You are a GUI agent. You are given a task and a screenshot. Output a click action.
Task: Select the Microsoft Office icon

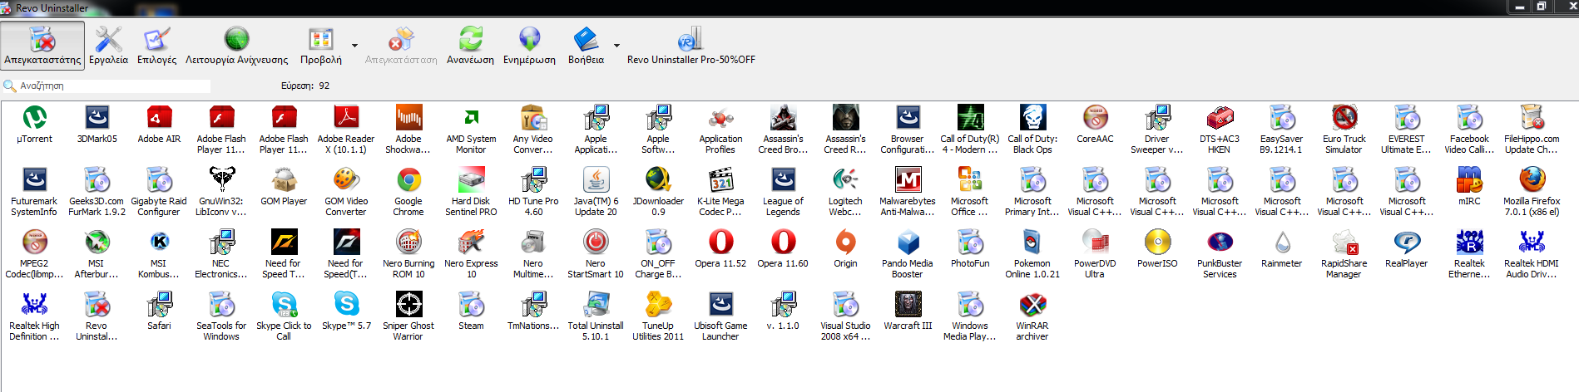970,180
